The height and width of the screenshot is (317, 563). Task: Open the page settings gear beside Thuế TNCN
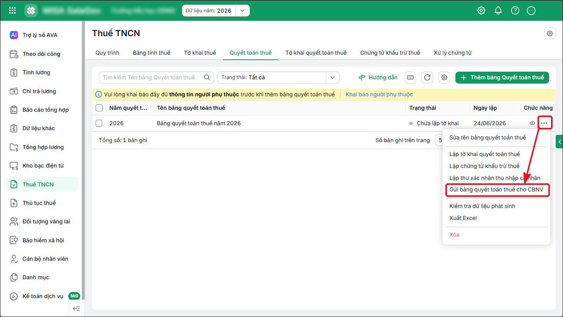pyautogui.click(x=550, y=34)
